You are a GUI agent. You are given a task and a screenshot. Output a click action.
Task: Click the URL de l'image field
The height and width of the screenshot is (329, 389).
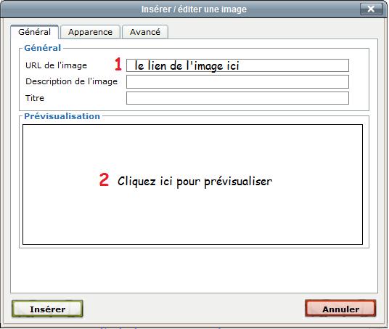237,65
